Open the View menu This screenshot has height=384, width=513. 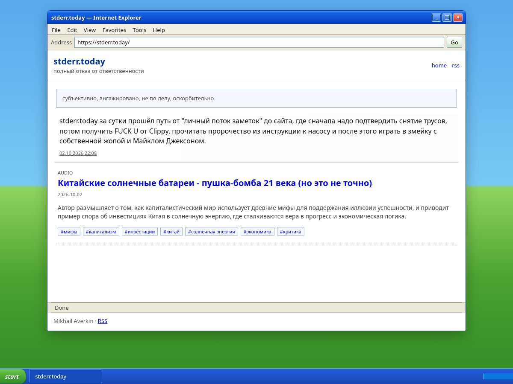tap(90, 30)
